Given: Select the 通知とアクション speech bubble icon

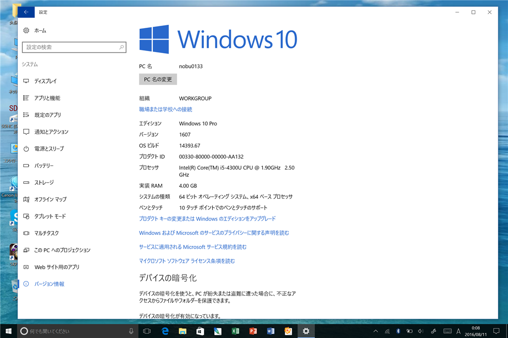Looking at the screenshot, I should click(26, 132).
